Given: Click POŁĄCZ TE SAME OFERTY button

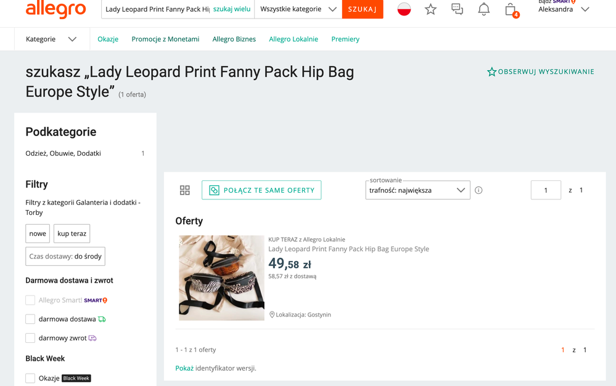Looking at the screenshot, I should click(261, 190).
